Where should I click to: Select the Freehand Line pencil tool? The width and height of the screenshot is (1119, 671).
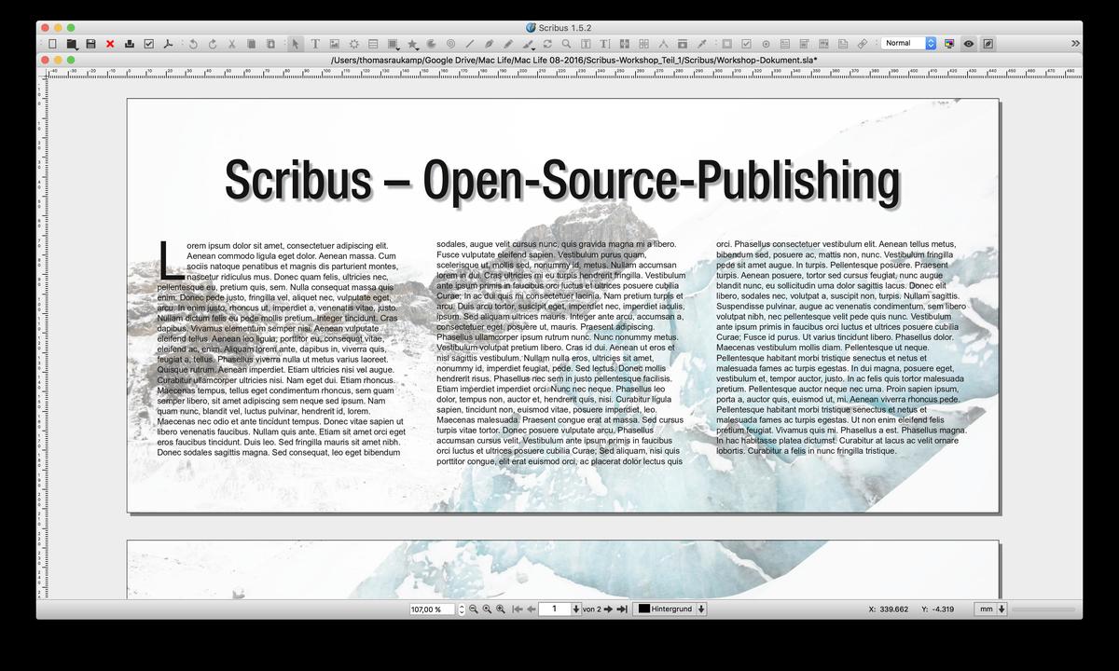508,44
